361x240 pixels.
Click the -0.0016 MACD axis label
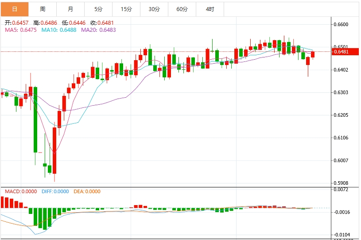[342, 212]
